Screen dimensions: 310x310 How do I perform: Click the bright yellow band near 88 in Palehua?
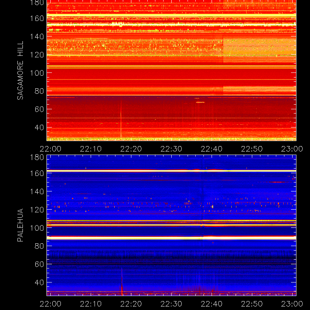pyautogui.click(x=171, y=238)
